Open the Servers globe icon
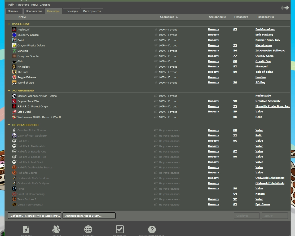This screenshot has width=295, height=236. point(88,229)
